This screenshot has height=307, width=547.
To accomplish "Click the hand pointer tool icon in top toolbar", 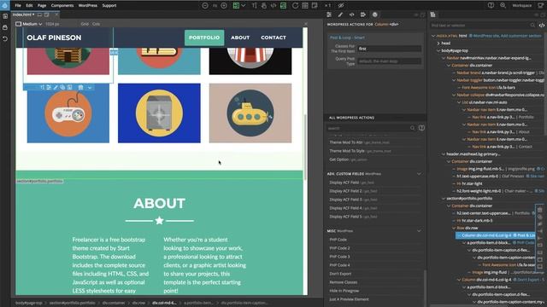I will 264,6.
